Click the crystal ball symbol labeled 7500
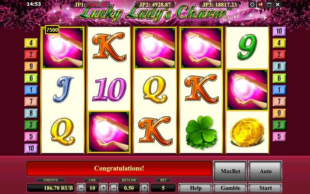This screenshot has height=194, width=310. [63, 48]
